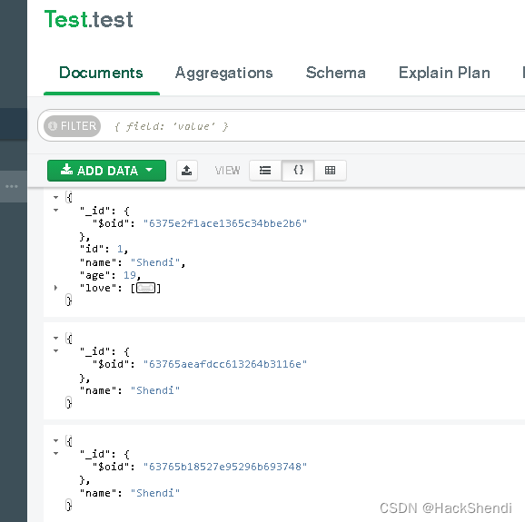The image size is (525, 522).
Task: Open the Documents tab
Action: [101, 73]
